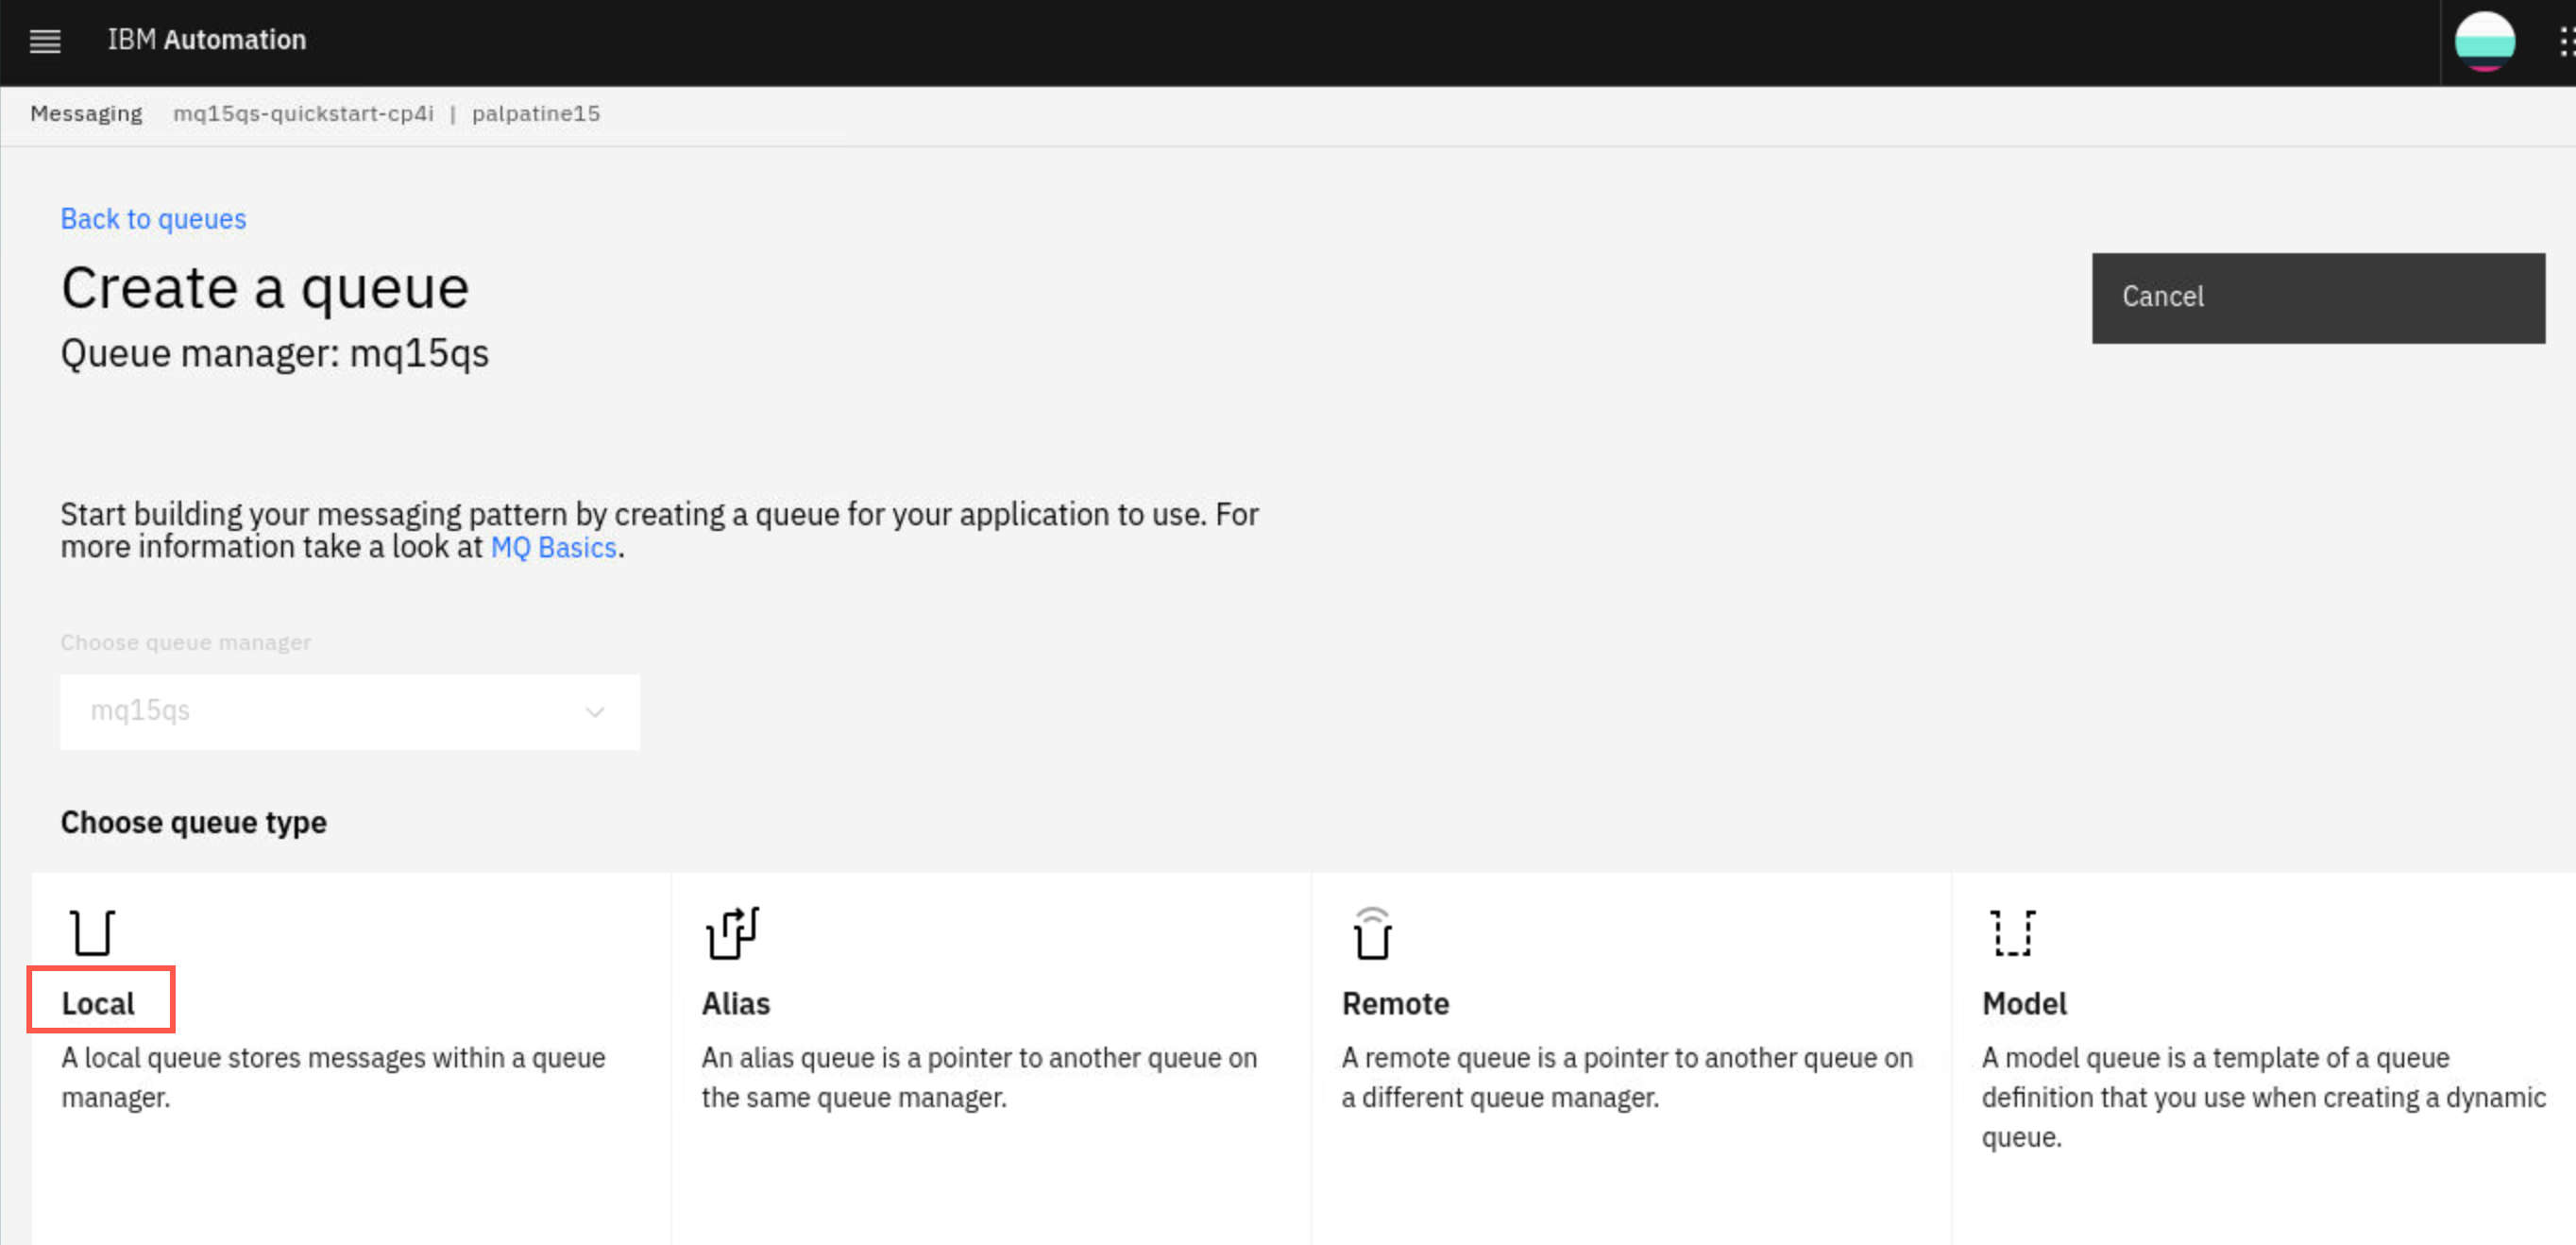This screenshot has height=1245, width=2576.
Task: Open the hamburger navigation menu
Action: [x=45, y=41]
